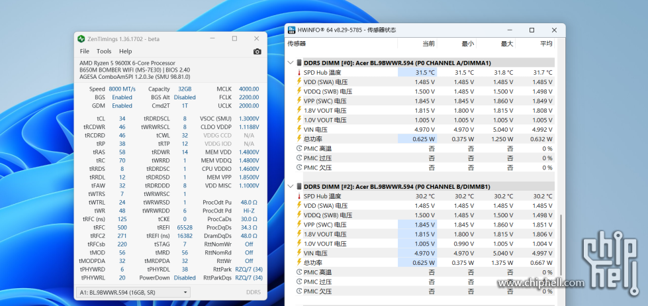Click the MCLK 4000.00 value

pyautogui.click(x=249, y=89)
